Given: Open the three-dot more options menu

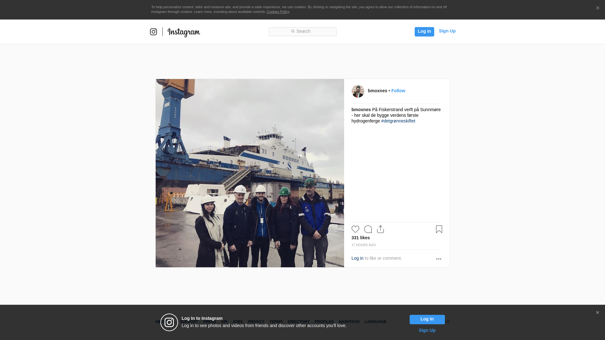Looking at the screenshot, I should (439, 259).
